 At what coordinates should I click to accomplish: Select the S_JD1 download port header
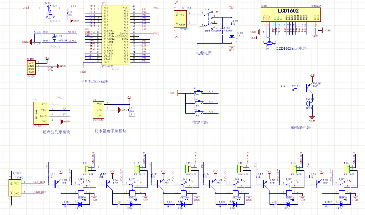pos(31,67)
